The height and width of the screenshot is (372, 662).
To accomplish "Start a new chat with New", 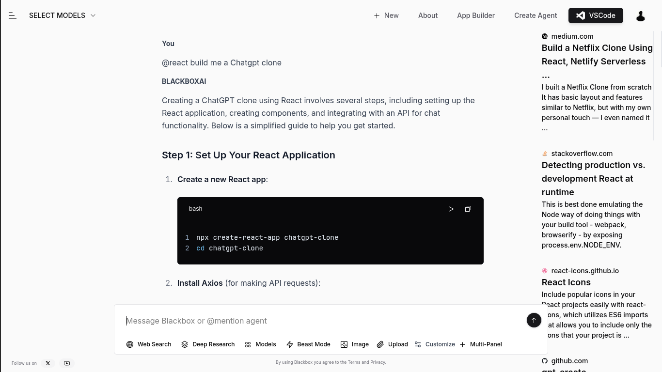I will coord(386,15).
